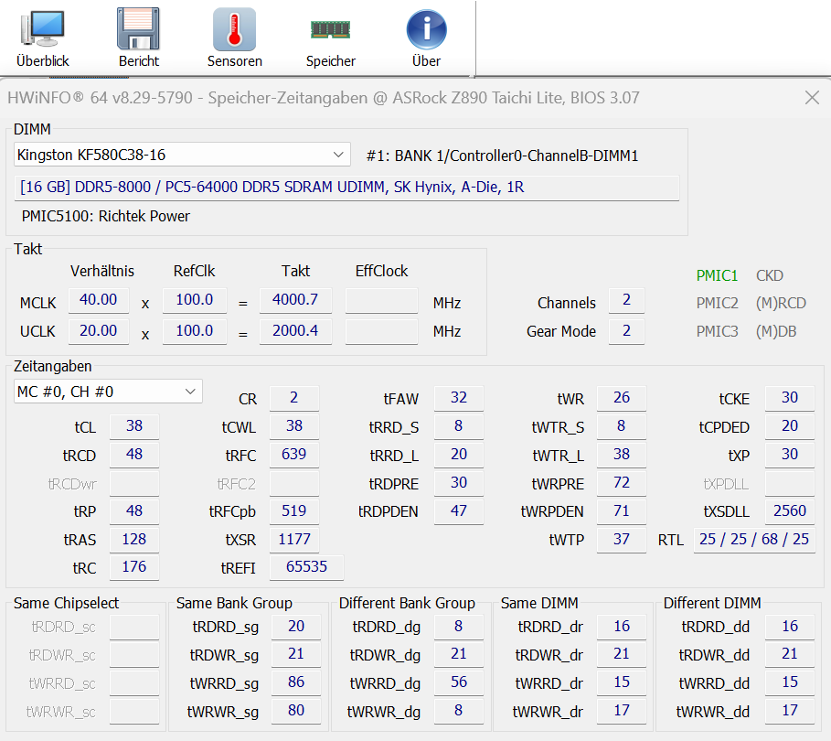The image size is (831, 741).
Task: Click the tRDPRE value 30
Action: (458, 483)
